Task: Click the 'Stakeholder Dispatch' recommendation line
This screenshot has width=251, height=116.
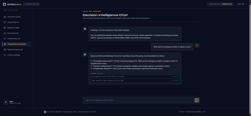Action: point(127,69)
